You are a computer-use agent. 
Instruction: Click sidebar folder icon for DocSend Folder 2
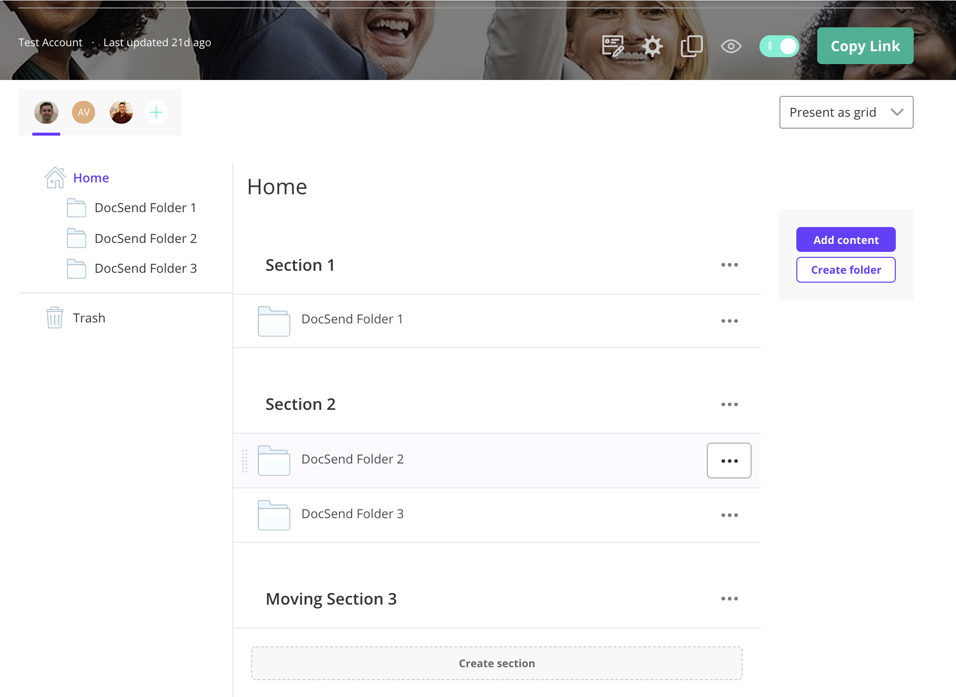pyautogui.click(x=77, y=238)
